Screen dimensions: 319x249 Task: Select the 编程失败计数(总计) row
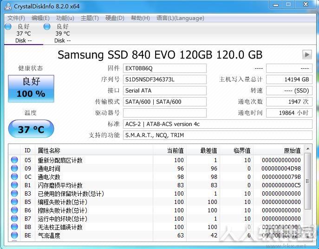click(x=156, y=202)
